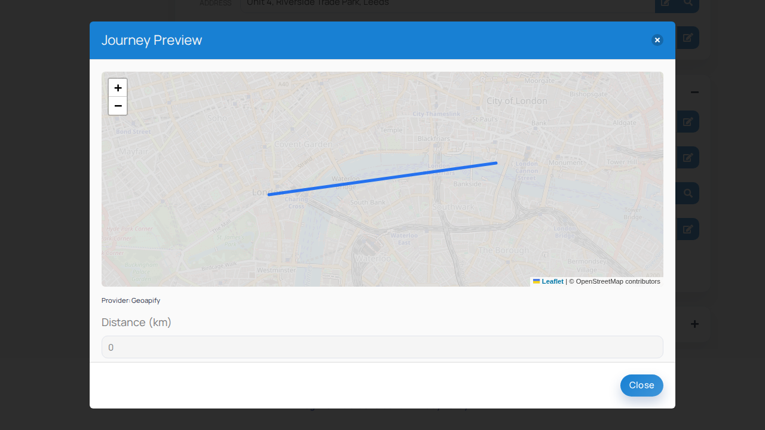The width and height of the screenshot is (765, 430).
Task: Click the 'Aldgate' map label
Action: (625, 122)
